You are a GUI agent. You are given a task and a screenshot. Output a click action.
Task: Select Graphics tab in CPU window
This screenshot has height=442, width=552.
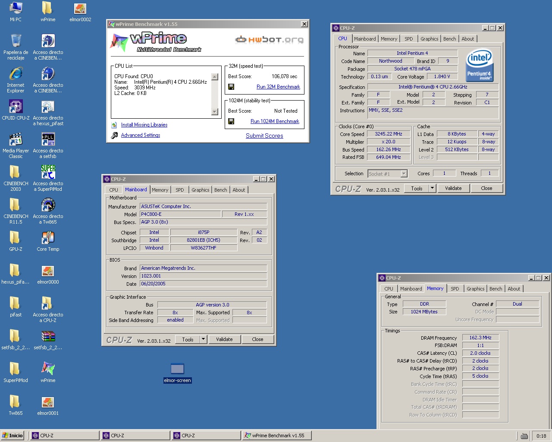point(429,39)
